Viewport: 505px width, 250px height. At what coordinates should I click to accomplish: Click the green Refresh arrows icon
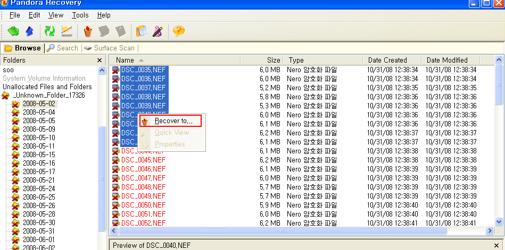[x=49, y=31]
